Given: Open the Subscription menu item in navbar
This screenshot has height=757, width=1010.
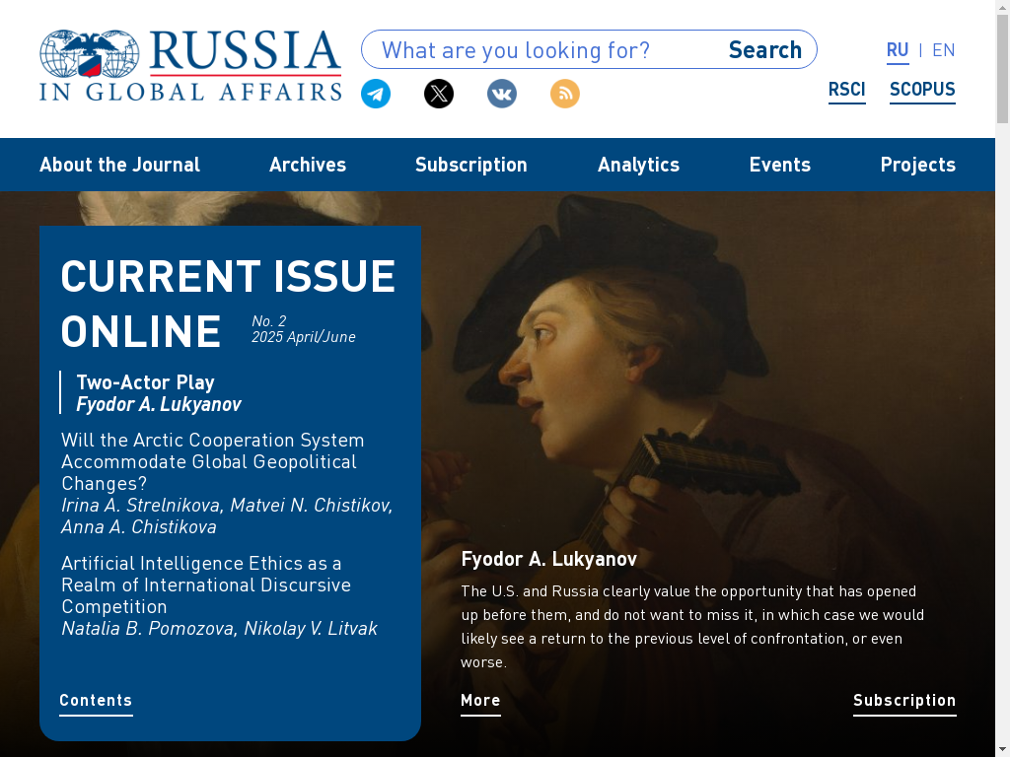Looking at the screenshot, I should click(x=470, y=165).
